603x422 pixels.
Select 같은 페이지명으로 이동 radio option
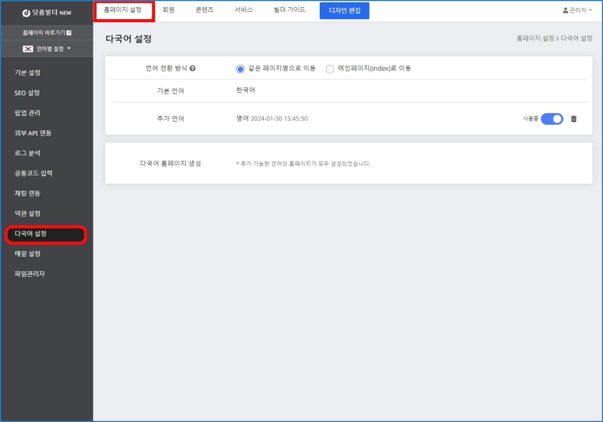(x=240, y=69)
